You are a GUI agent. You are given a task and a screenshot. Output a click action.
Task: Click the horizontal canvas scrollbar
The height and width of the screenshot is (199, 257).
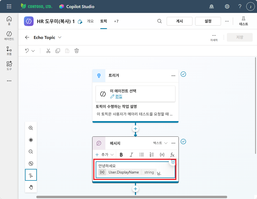coord(132,197)
